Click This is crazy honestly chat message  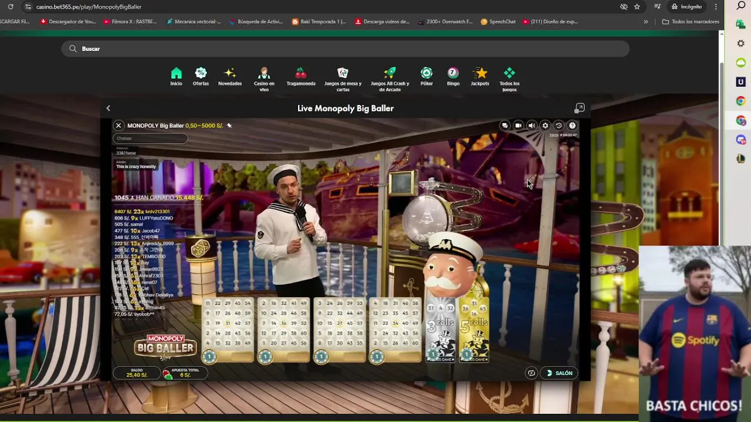[136, 166]
